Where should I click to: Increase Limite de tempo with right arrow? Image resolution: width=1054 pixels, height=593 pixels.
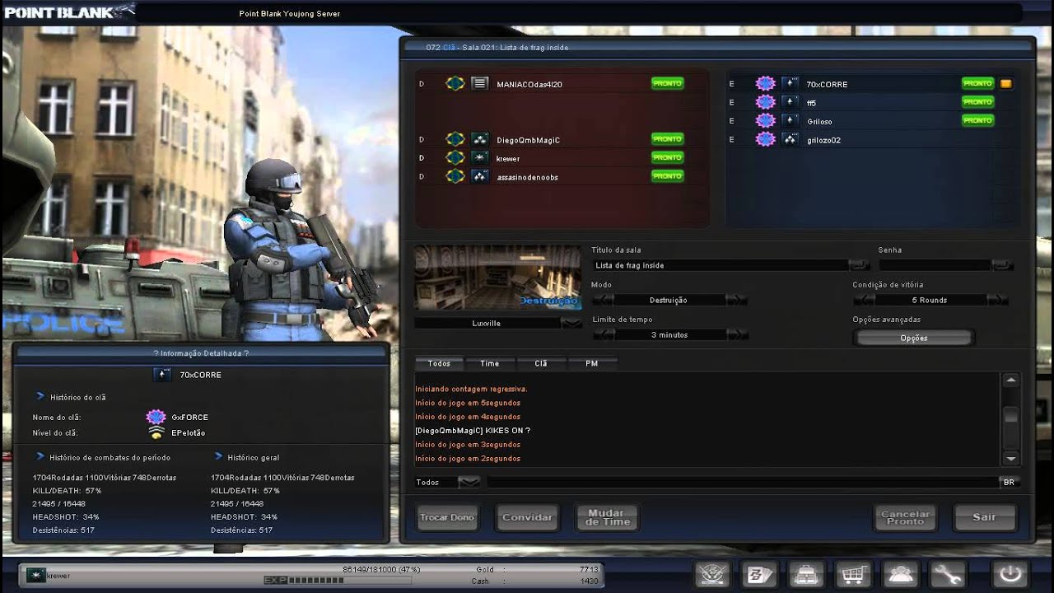pyautogui.click(x=737, y=334)
